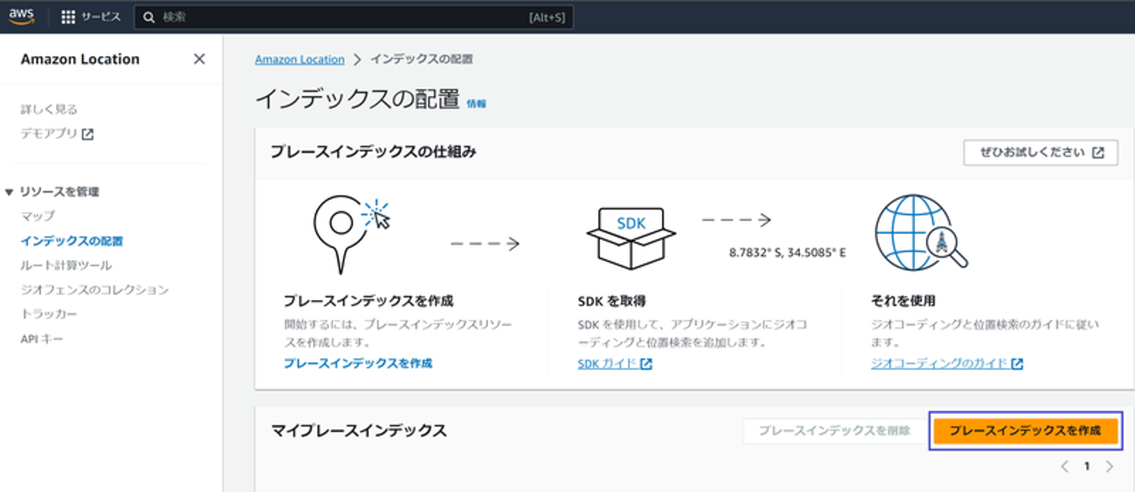The width and height of the screenshot is (1135, 492).
Task: Click the external-link icon beside デモアプリ
Action: (88, 134)
